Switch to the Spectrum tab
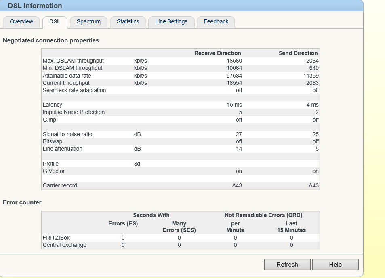 pos(88,22)
